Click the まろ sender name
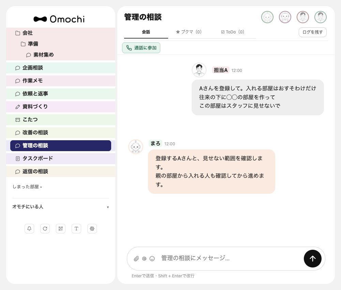 point(155,144)
